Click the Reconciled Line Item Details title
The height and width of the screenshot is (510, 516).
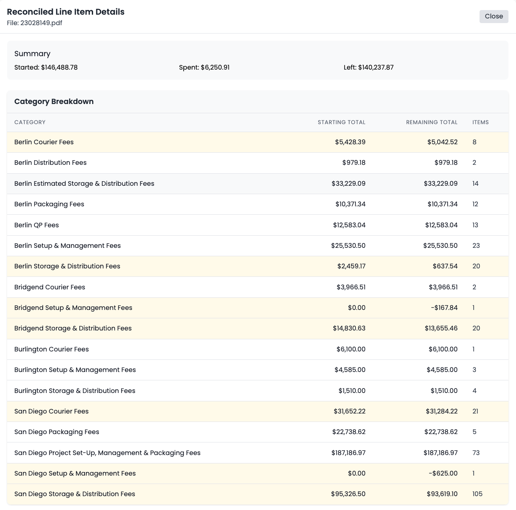coord(66,12)
